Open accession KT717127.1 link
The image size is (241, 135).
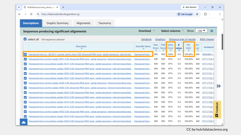(208, 64)
